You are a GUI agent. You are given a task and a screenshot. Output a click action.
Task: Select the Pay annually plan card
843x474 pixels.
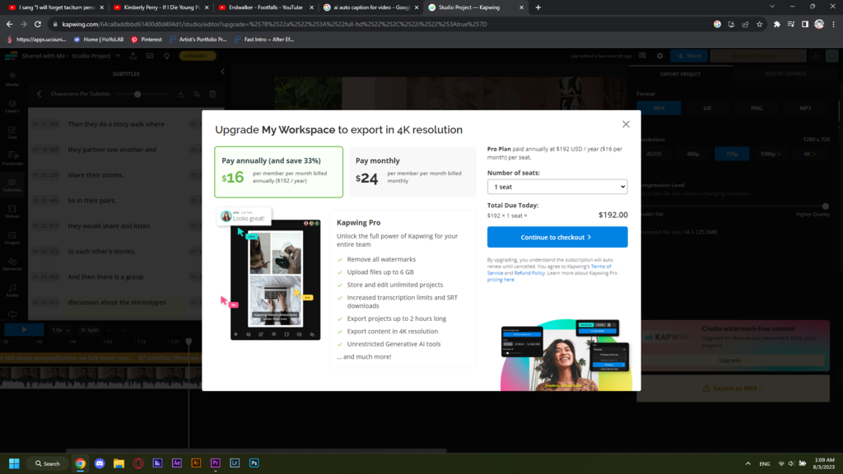pyautogui.click(x=278, y=172)
